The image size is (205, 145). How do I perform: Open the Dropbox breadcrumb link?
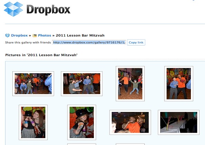[19, 35]
